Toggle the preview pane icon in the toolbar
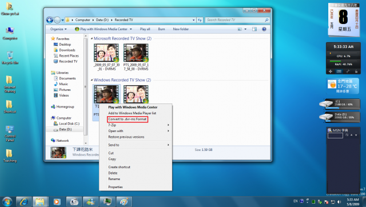The width and height of the screenshot is (366, 207). point(254,29)
